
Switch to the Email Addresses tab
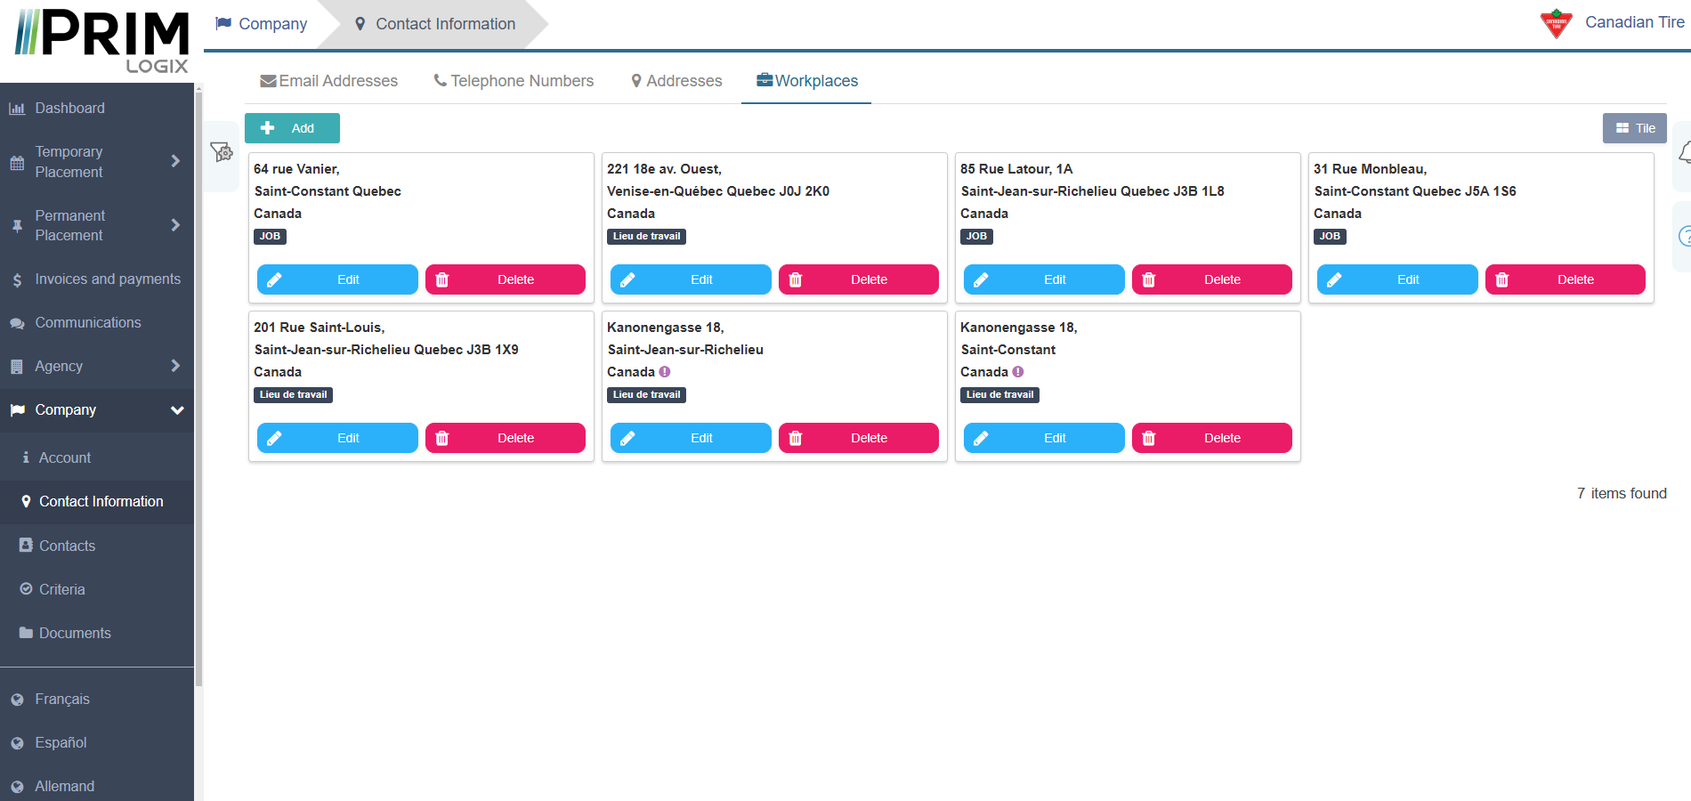(328, 81)
